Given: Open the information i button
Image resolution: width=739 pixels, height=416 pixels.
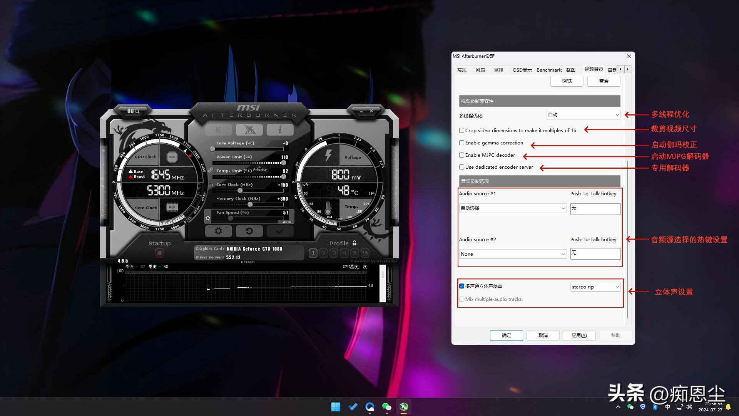Looking at the screenshot, I should pyautogui.click(x=280, y=130).
